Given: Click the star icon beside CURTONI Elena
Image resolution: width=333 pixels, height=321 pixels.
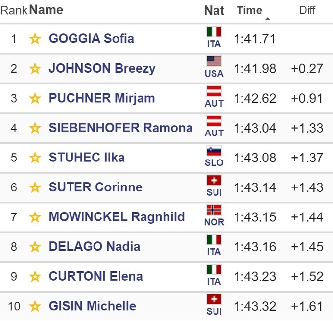Looking at the screenshot, I should [x=35, y=277].
